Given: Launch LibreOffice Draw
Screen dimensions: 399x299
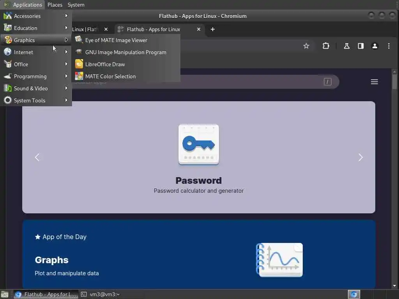Looking at the screenshot, I should [x=126, y=64].
